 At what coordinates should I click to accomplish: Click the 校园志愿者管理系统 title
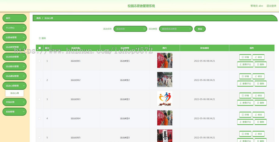(x=141, y=6)
